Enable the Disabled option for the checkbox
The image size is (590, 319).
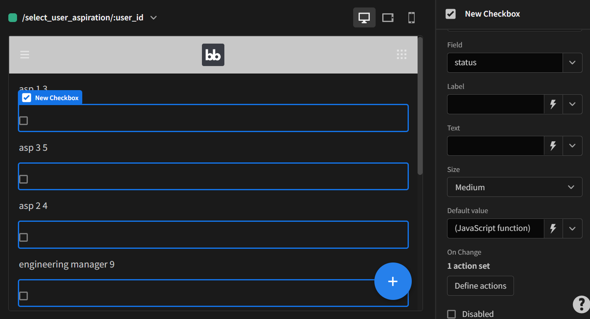452,314
